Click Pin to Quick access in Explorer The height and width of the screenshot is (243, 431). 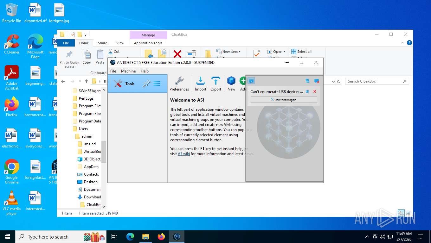pyautogui.click(x=69, y=59)
